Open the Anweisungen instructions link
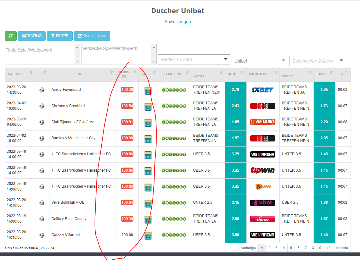This screenshot has height=260, width=360. point(177,22)
